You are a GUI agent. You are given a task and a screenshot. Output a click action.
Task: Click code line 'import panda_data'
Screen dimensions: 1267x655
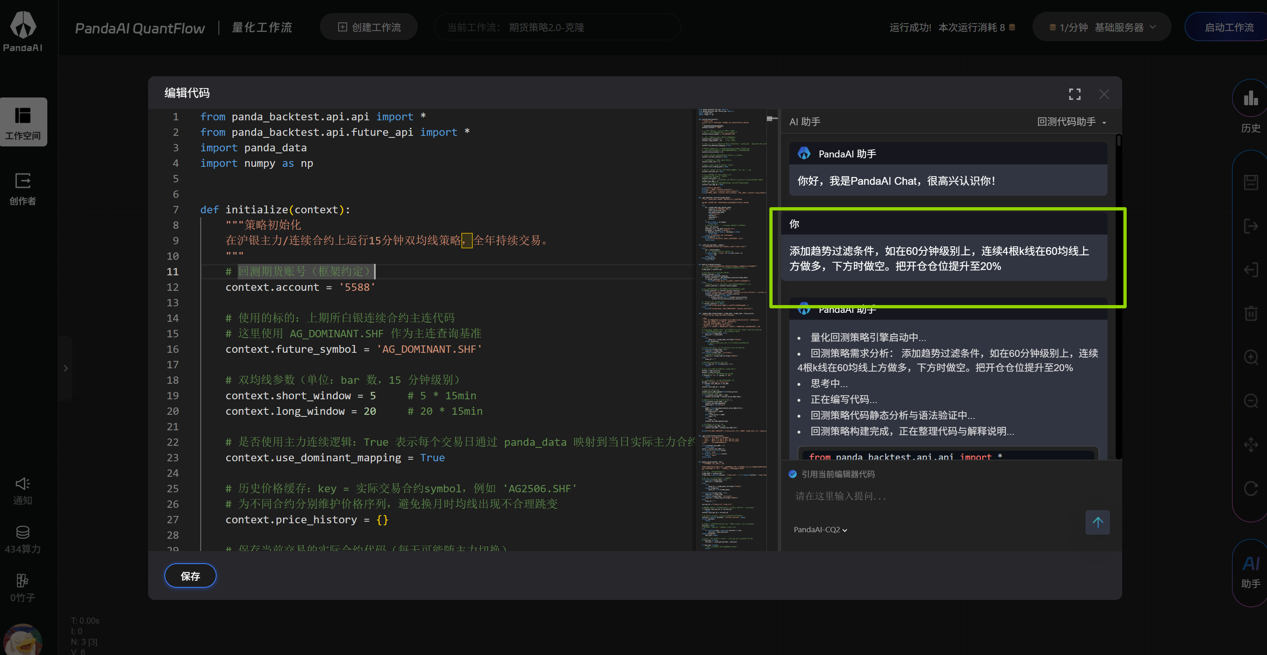[253, 148]
